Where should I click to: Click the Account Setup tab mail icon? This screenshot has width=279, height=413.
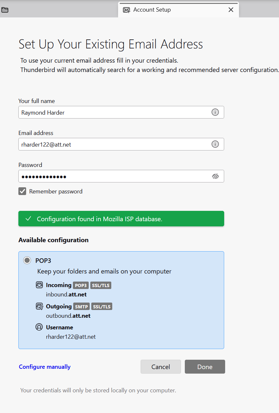pyautogui.click(x=127, y=10)
